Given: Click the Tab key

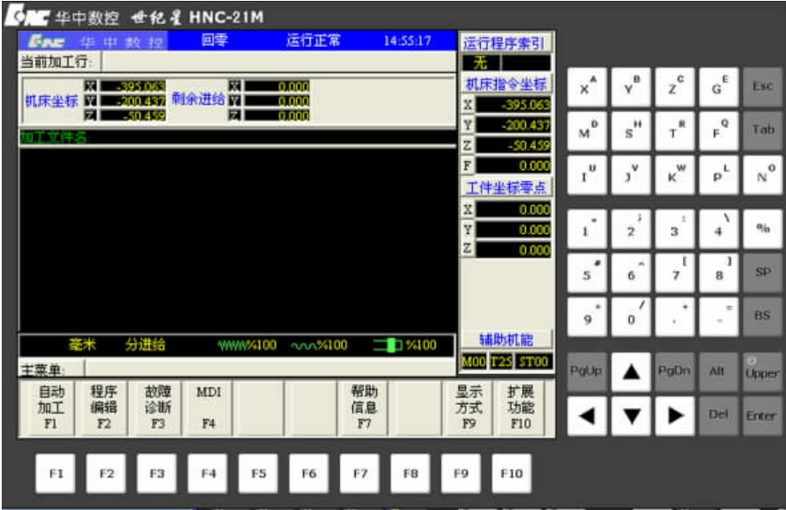Looking at the screenshot, I should 762,131.
